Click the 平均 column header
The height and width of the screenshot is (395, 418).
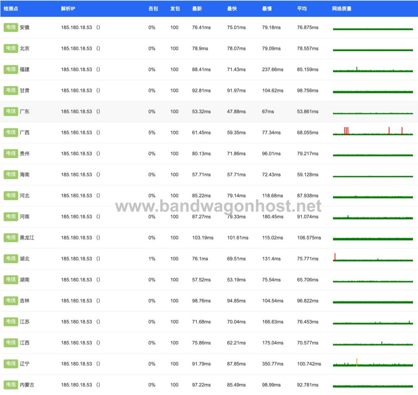pyautogui.click(x=302, y=9)
